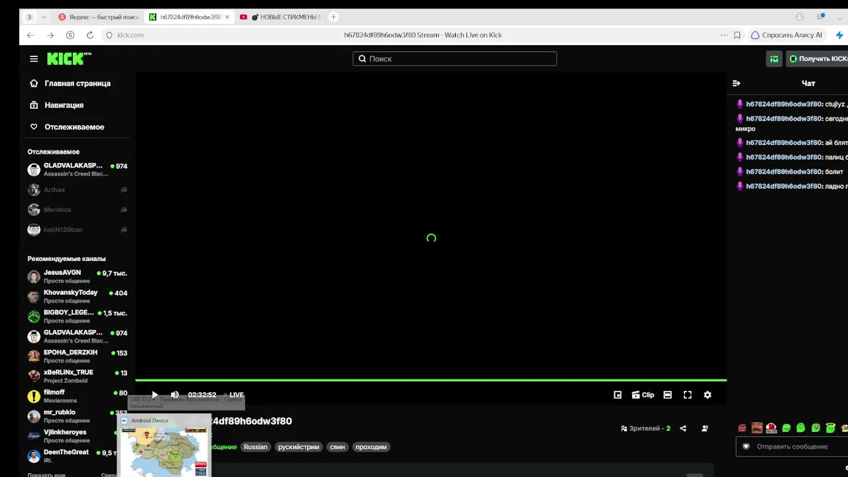Open followed channel heliN139ban
The width and height of the screenshot is (848, 477).
click(x=77, y=230)
